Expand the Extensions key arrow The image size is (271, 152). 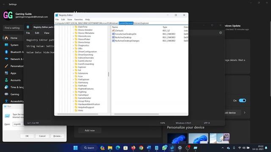click(73, 73)
